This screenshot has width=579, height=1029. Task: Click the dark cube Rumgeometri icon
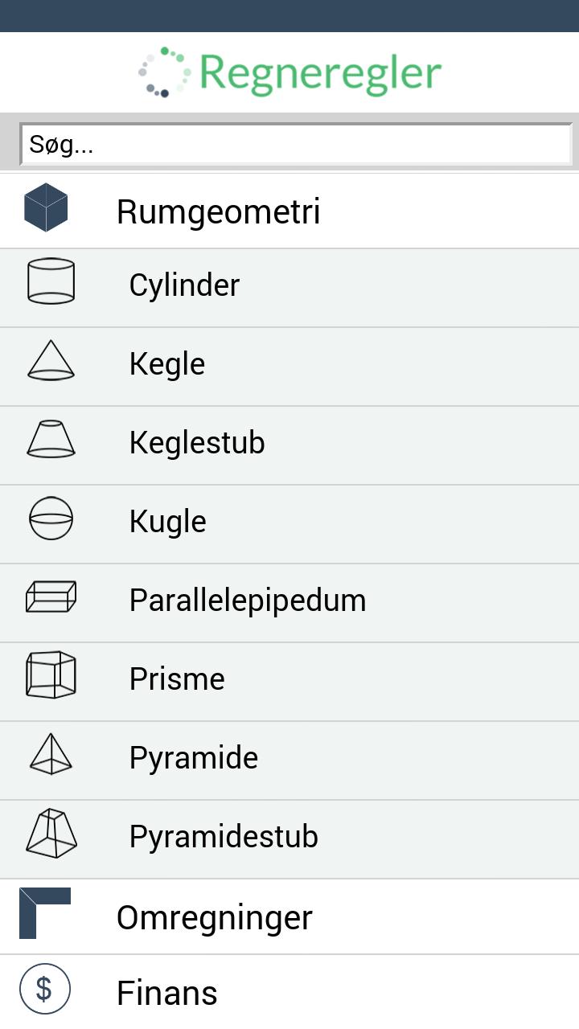[x=46, y=207]
